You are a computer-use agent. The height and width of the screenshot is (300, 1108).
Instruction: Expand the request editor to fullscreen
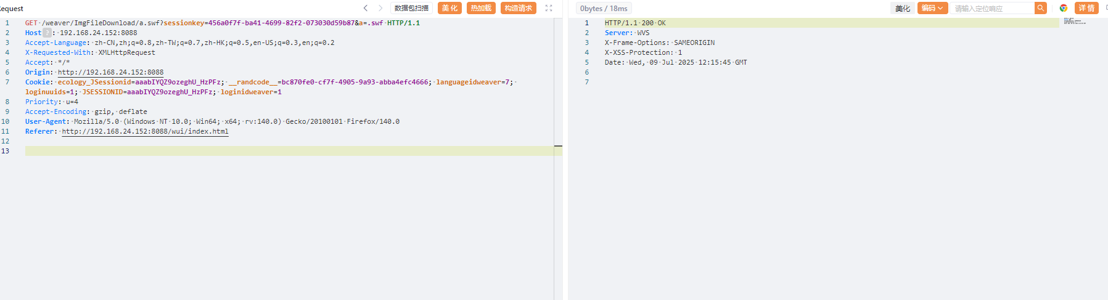pos(549,8)
